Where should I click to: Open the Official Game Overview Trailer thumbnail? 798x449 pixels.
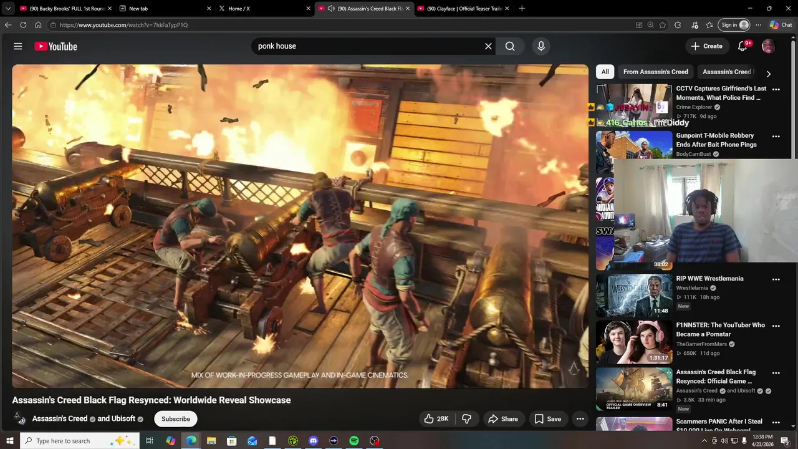coord(634,389)
